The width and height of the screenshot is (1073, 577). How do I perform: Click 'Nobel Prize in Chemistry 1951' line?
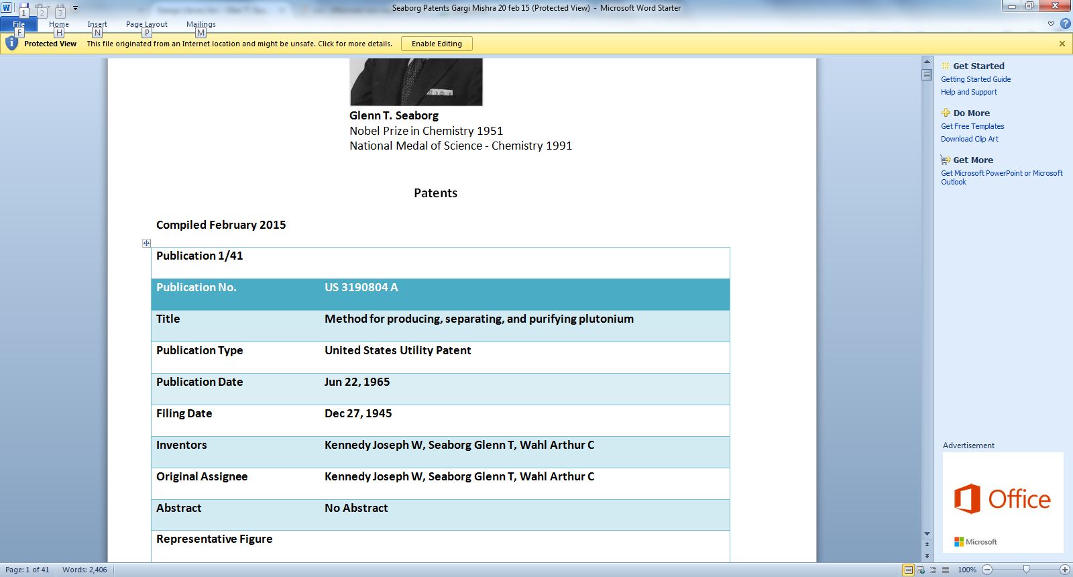point(426,131)
